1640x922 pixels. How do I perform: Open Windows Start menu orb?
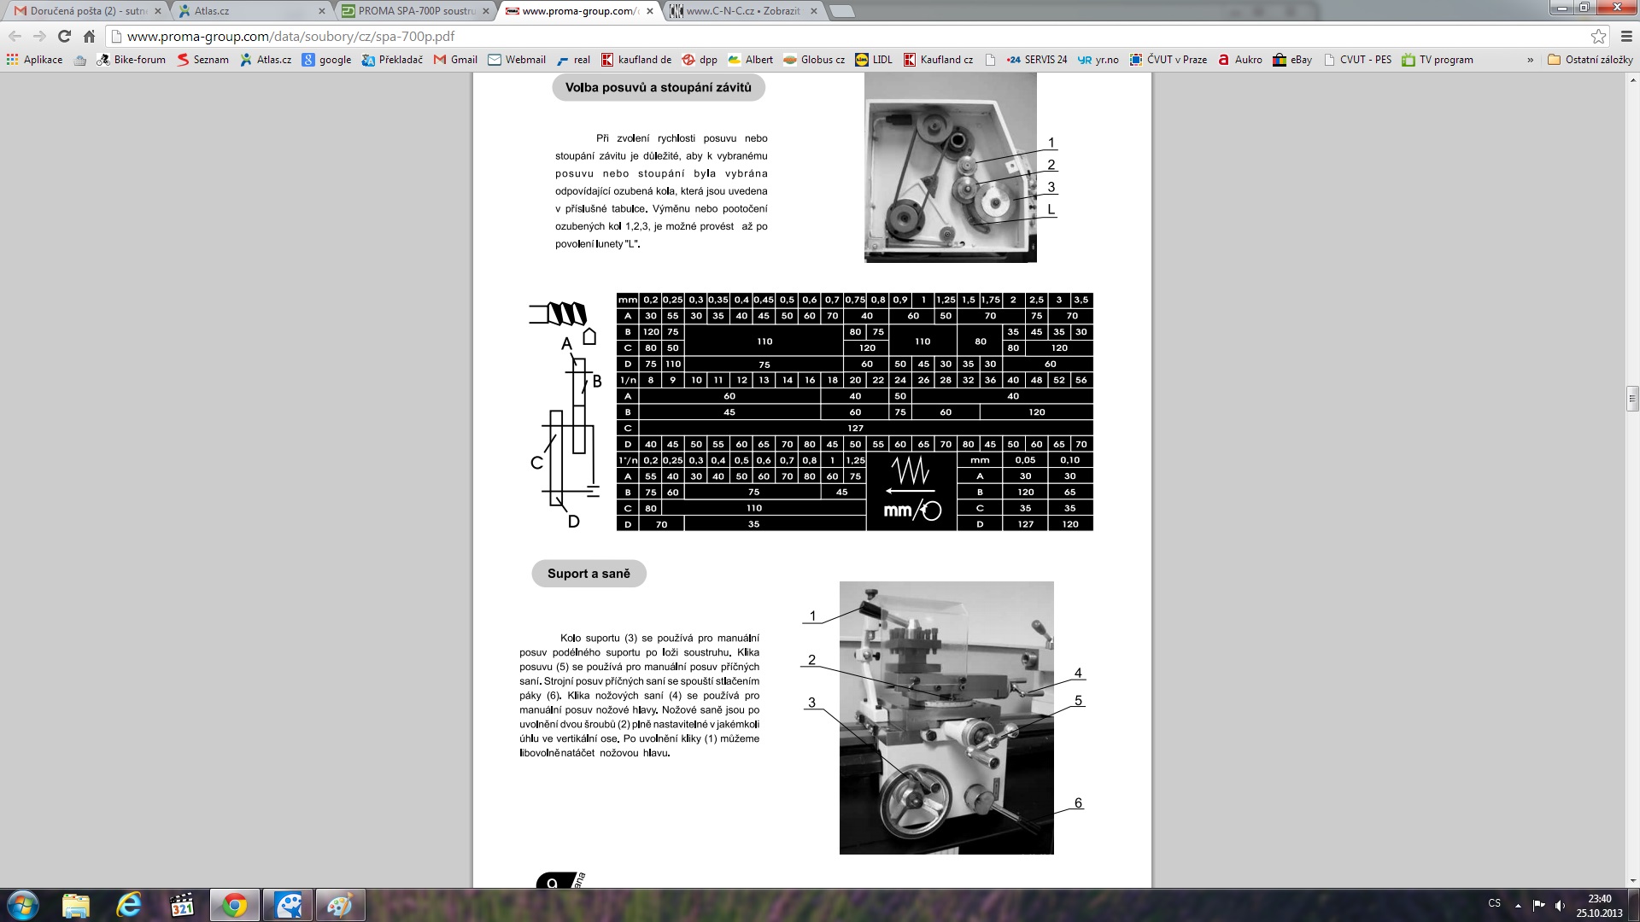[23, 905]
